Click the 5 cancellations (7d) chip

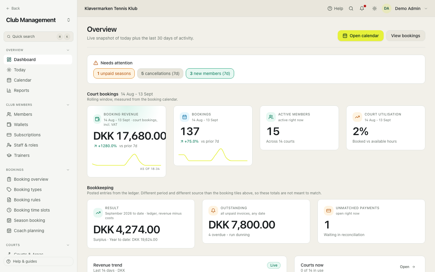160,73
